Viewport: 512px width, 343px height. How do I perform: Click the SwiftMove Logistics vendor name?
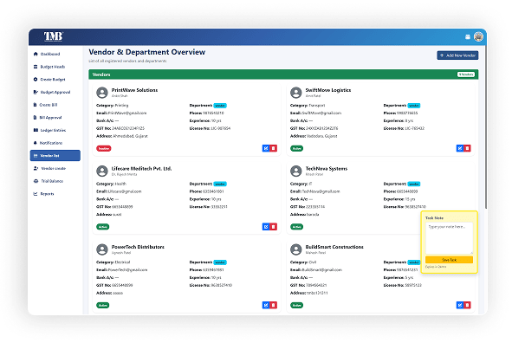tap(328, 90)
